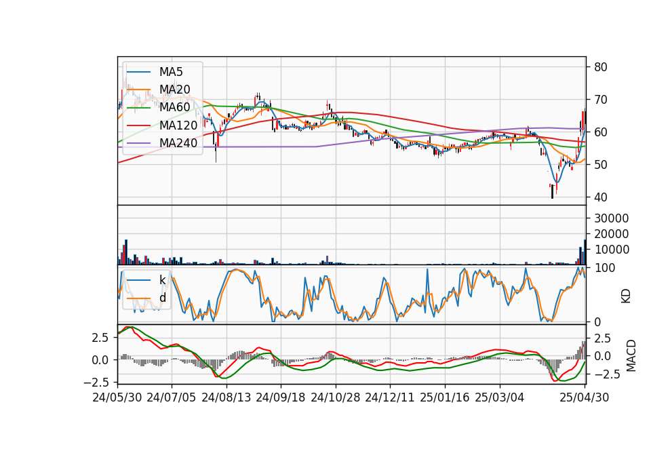Click the red MA120 legend line sample

(x=138, y=126)
